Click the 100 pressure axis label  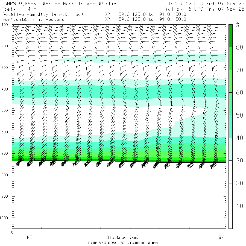click(x=5, y=25)
